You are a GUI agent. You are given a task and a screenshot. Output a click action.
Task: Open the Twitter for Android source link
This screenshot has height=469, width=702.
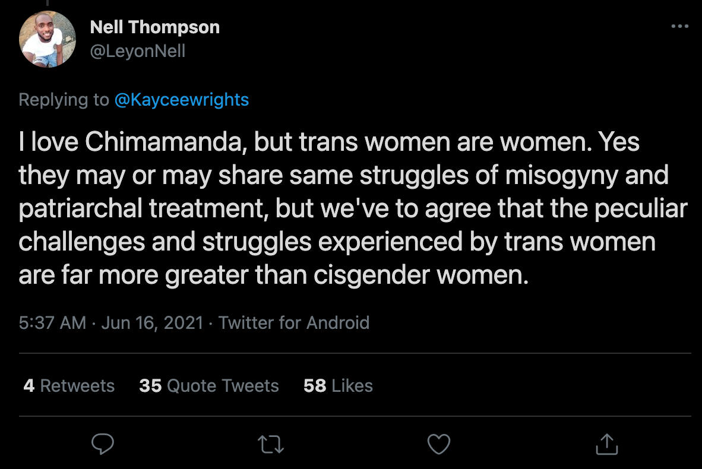293,322
